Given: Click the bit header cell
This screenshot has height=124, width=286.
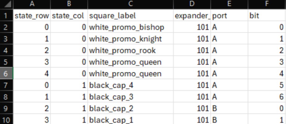Looking at the screenshot, I should tap(266, 16).
